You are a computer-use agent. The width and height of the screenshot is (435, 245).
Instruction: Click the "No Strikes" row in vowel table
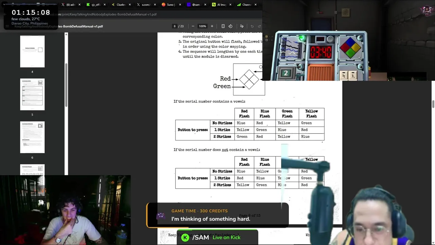pos(267,123)
